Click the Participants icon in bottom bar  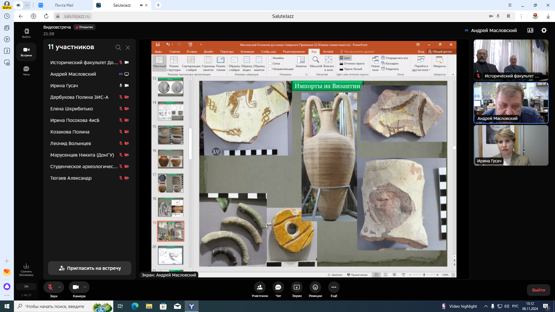260,287
